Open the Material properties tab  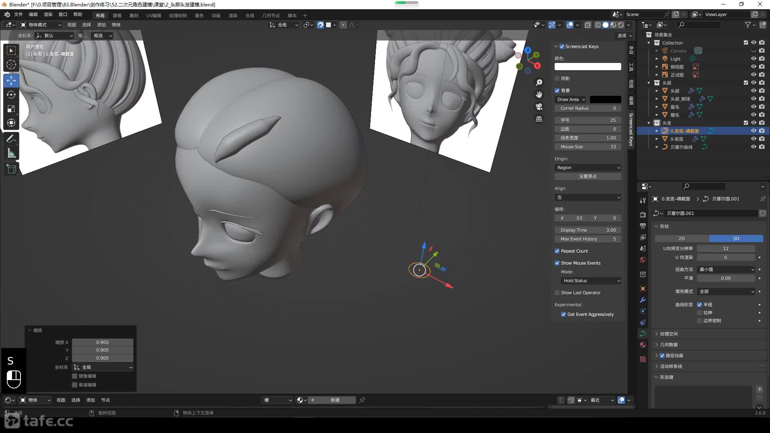point(643,345)
